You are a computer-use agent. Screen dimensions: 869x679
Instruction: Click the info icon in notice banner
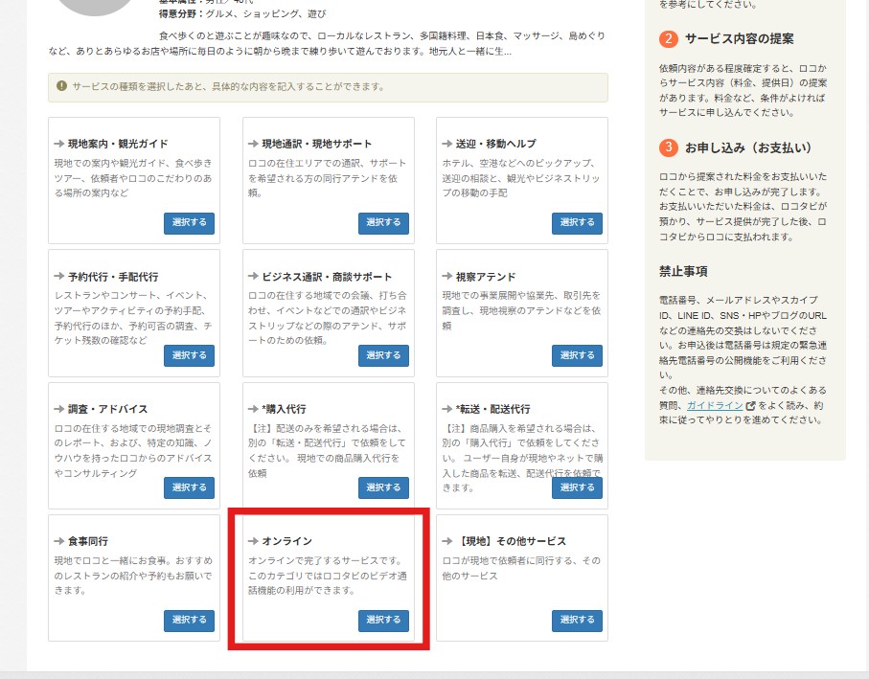pos(61,86)
